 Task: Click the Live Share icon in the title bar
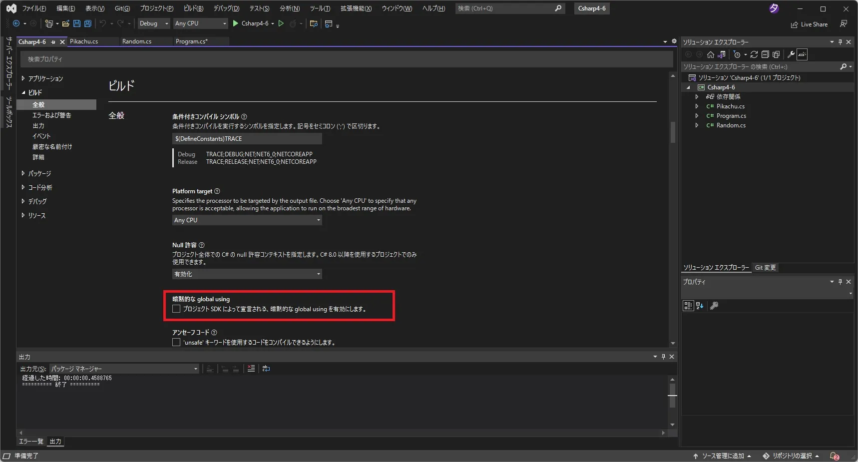810,24
